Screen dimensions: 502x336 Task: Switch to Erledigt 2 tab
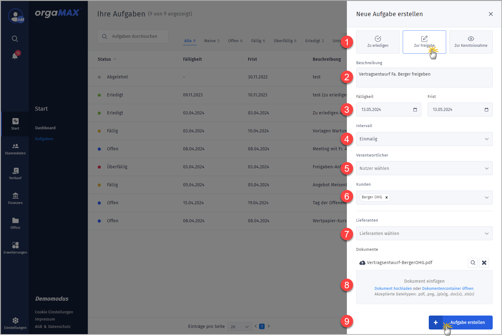pyautogui.click(x=315, y=41)
